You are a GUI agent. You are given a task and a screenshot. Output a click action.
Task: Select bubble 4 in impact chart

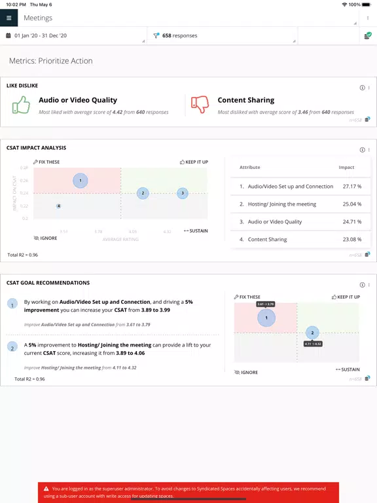(59, 206)
